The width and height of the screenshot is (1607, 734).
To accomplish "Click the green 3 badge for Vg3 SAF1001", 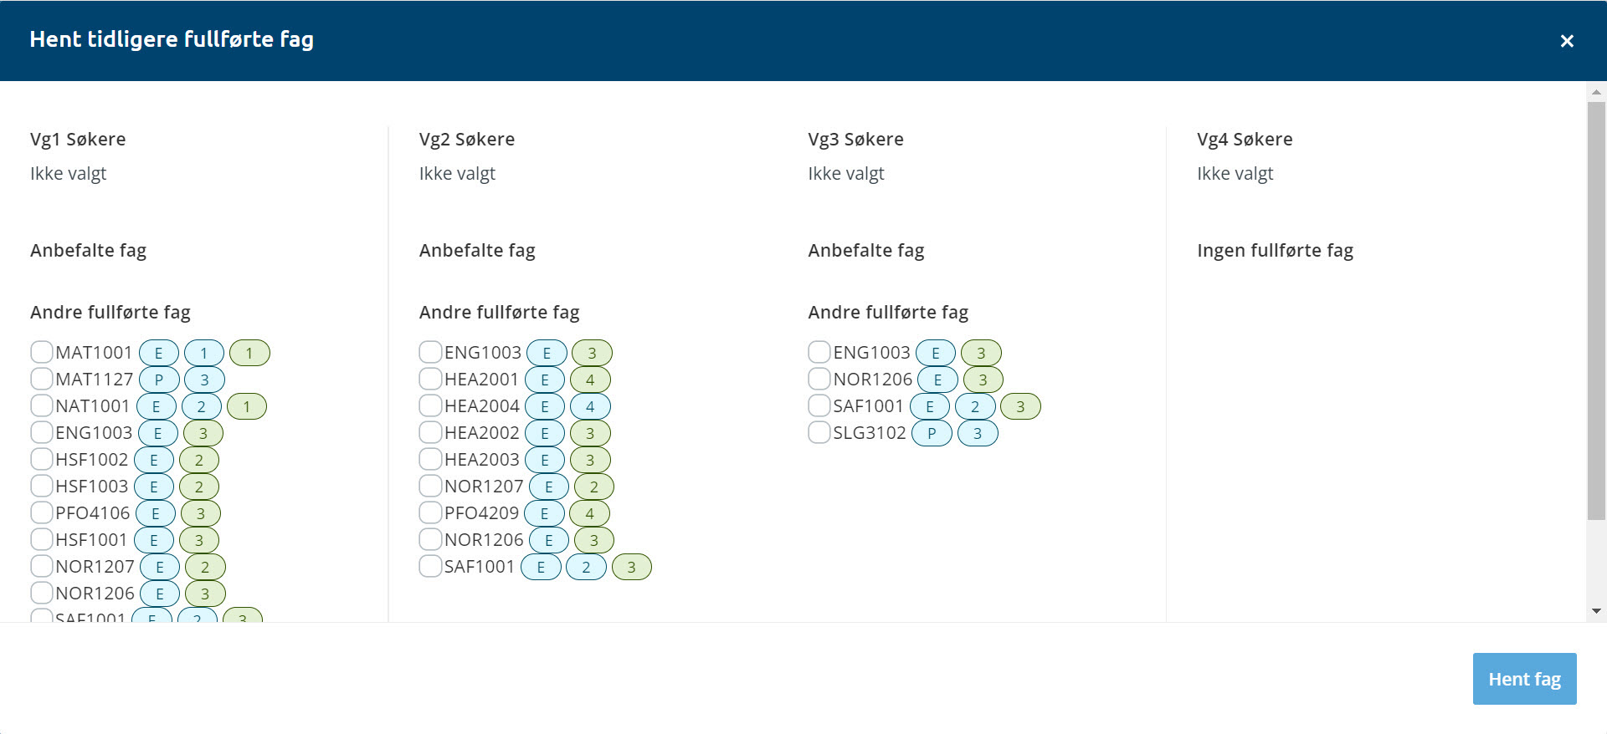I will (x=1019, y=406).
